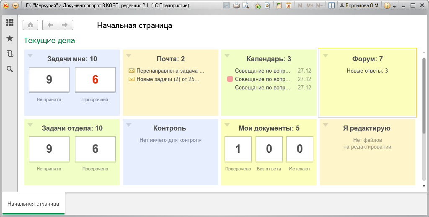Expand the dropdown arrow beside the info icon
Viewport: 429px width, 217px height.
pyautogui.click(x=394, y=6)
